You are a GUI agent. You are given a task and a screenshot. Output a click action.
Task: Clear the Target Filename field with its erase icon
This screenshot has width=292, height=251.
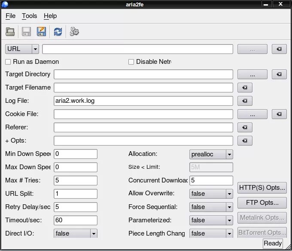[245, 87]
